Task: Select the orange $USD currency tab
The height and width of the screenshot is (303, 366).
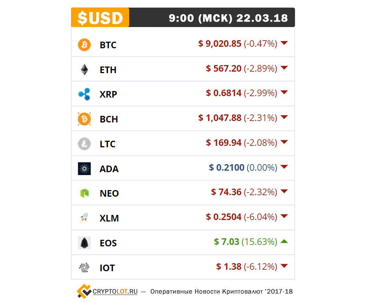Action: point(100,18)
